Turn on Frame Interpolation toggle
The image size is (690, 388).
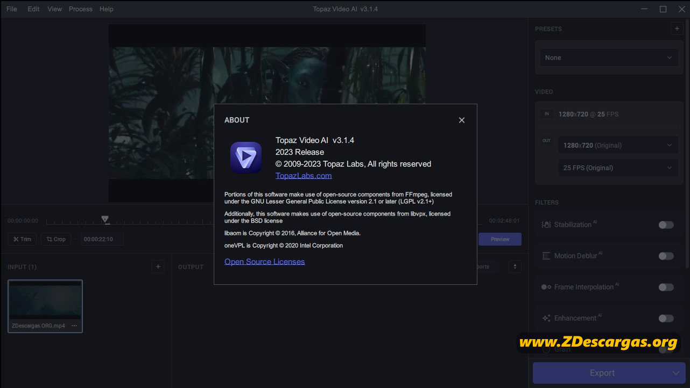[x=666, y=287]
